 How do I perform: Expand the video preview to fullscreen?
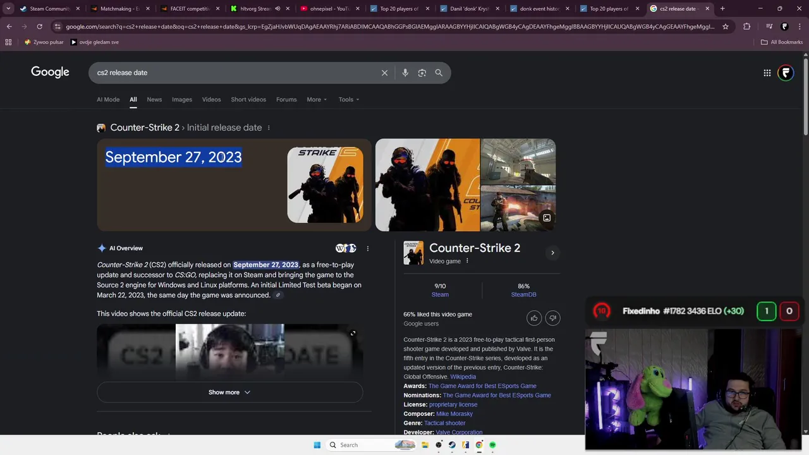[x=353, y=334]
